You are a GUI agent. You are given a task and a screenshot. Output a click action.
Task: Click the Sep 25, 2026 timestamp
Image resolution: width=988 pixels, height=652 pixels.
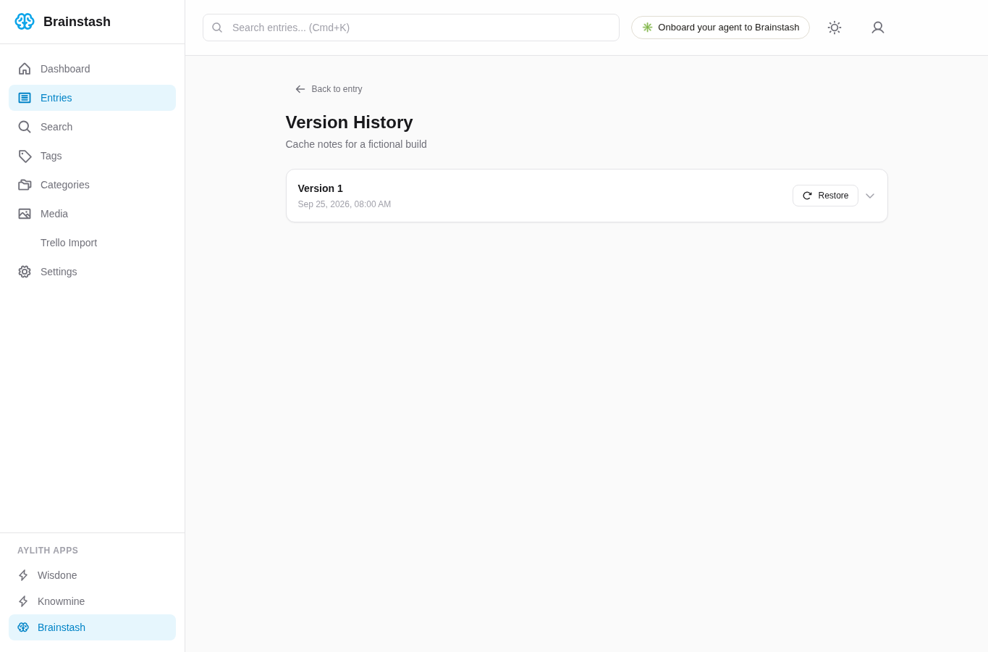click(345, 204)
